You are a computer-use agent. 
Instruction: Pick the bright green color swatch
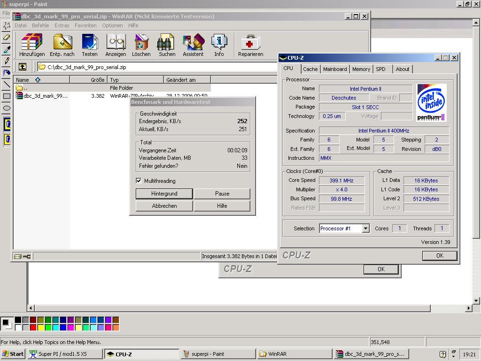(48, 327)
